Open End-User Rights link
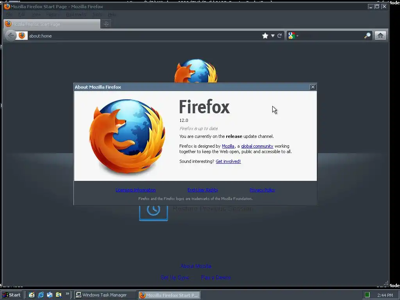The image size is (400, 300). point(203,190)
